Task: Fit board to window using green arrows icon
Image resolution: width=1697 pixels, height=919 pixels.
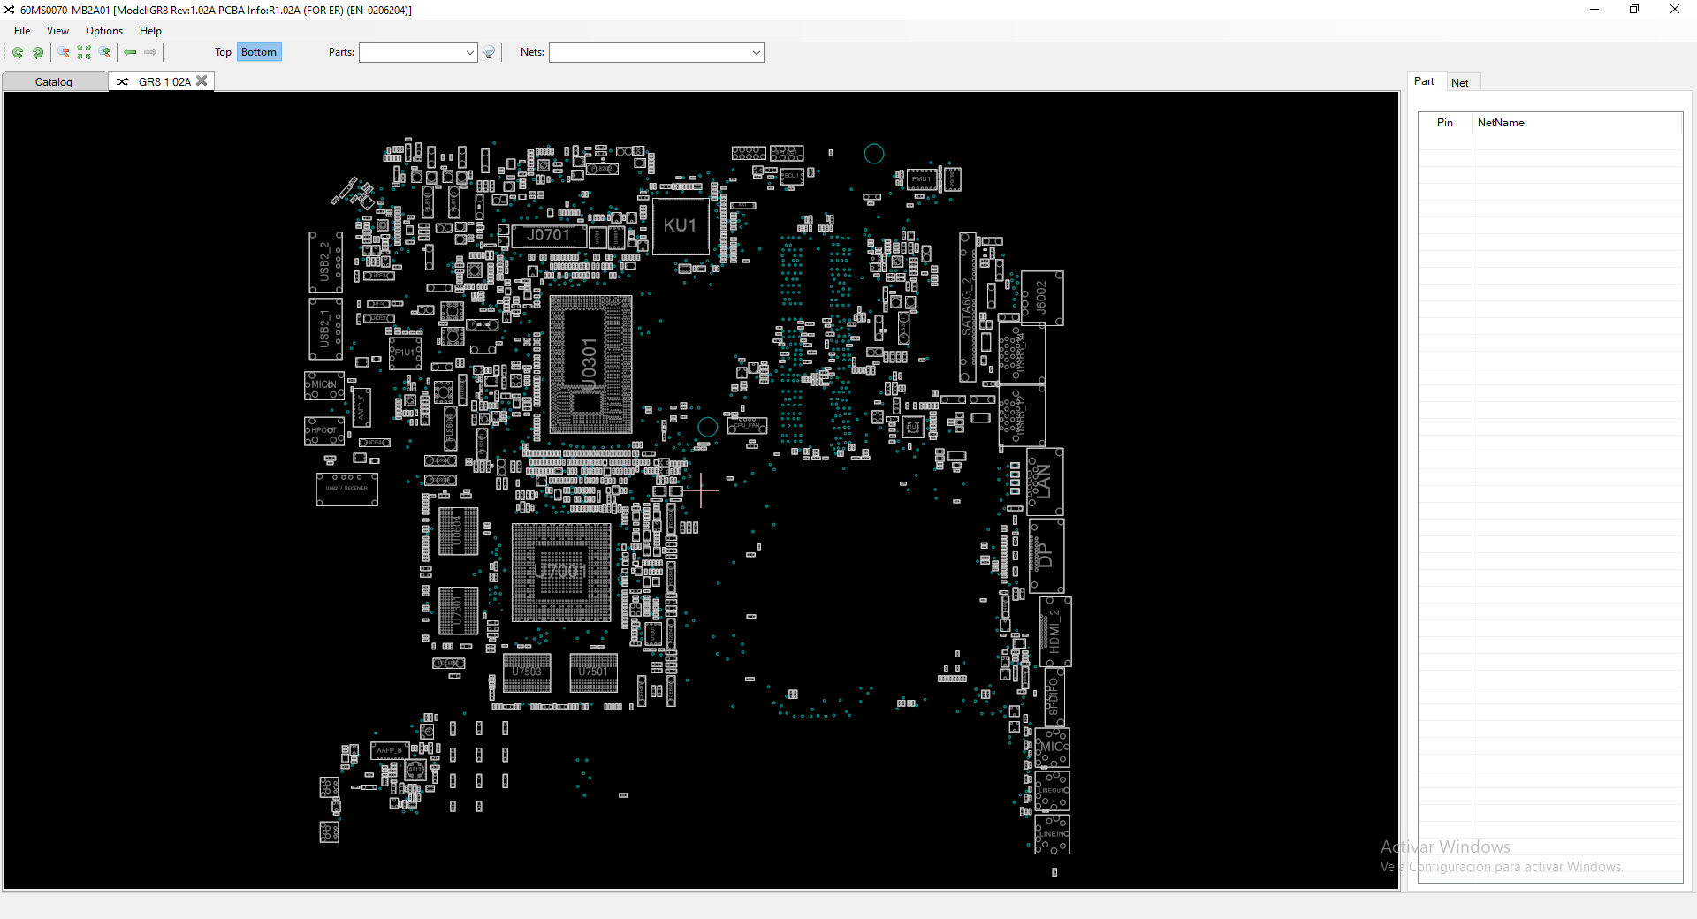Action: coord(84,53)
